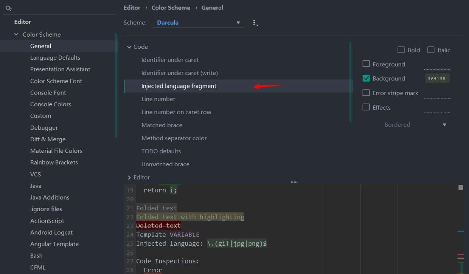Uncheck the Background checkbox
This screenshot has width=469, height=274.
(x=366, y=78)
